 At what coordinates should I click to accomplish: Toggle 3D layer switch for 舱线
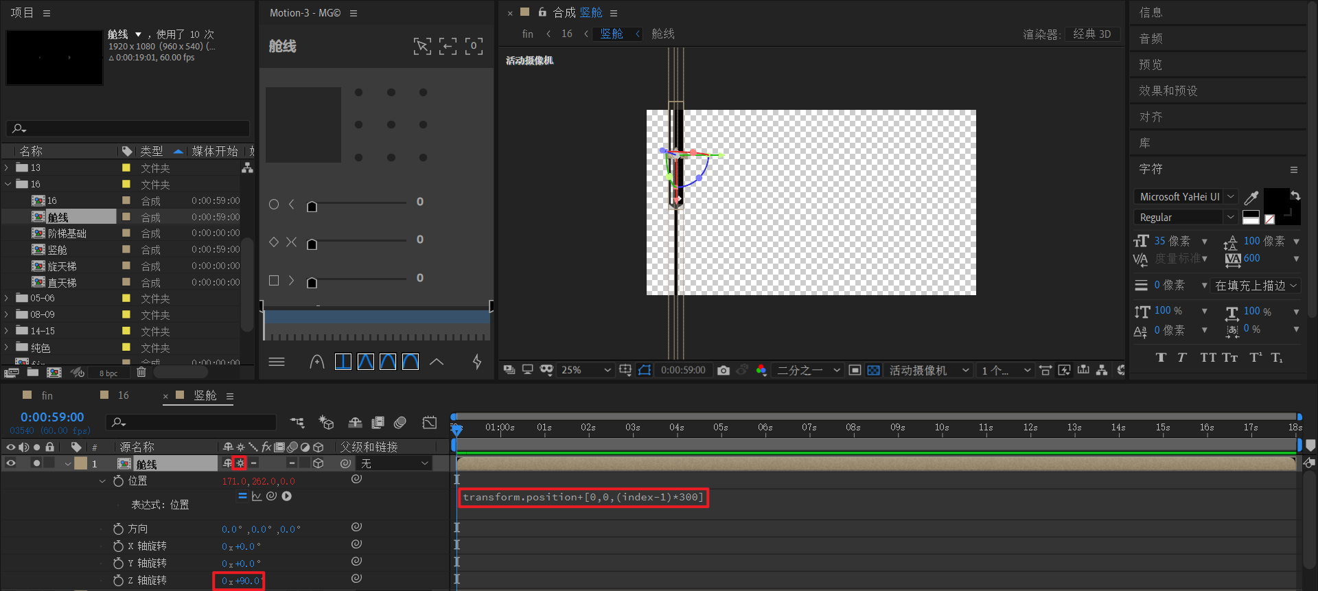(318, 463)
